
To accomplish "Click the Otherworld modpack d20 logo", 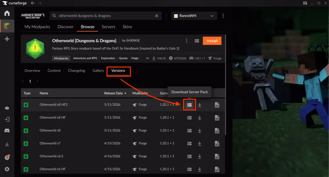I will [x=35, y=49].
